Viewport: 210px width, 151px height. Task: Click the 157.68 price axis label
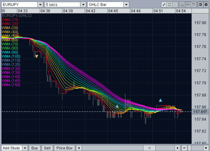tap(200, 95)
